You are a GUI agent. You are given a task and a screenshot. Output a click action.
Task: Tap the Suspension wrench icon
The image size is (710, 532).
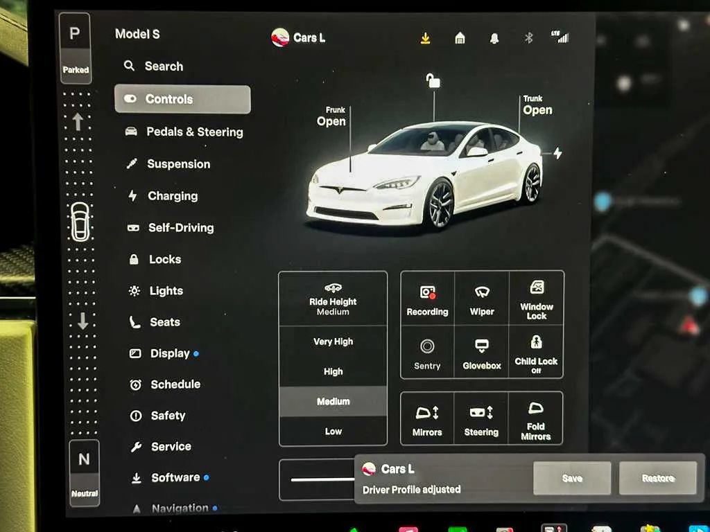click(x=132, y=163)
